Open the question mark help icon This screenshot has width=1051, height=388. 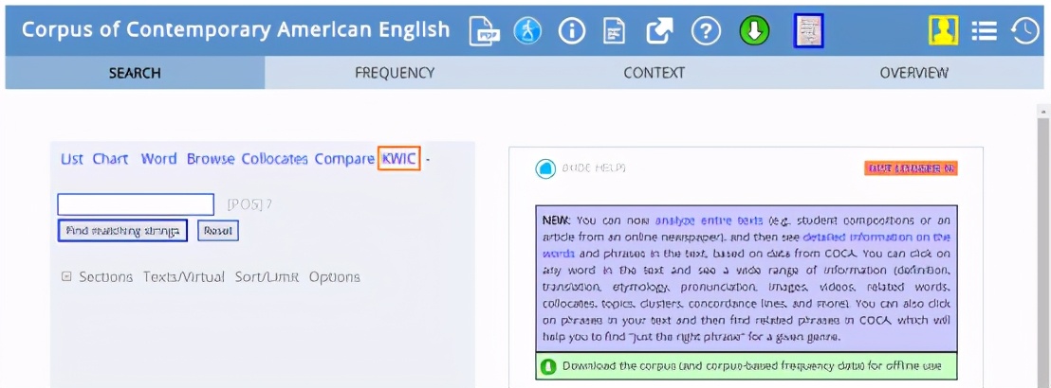tap(706, 31)
